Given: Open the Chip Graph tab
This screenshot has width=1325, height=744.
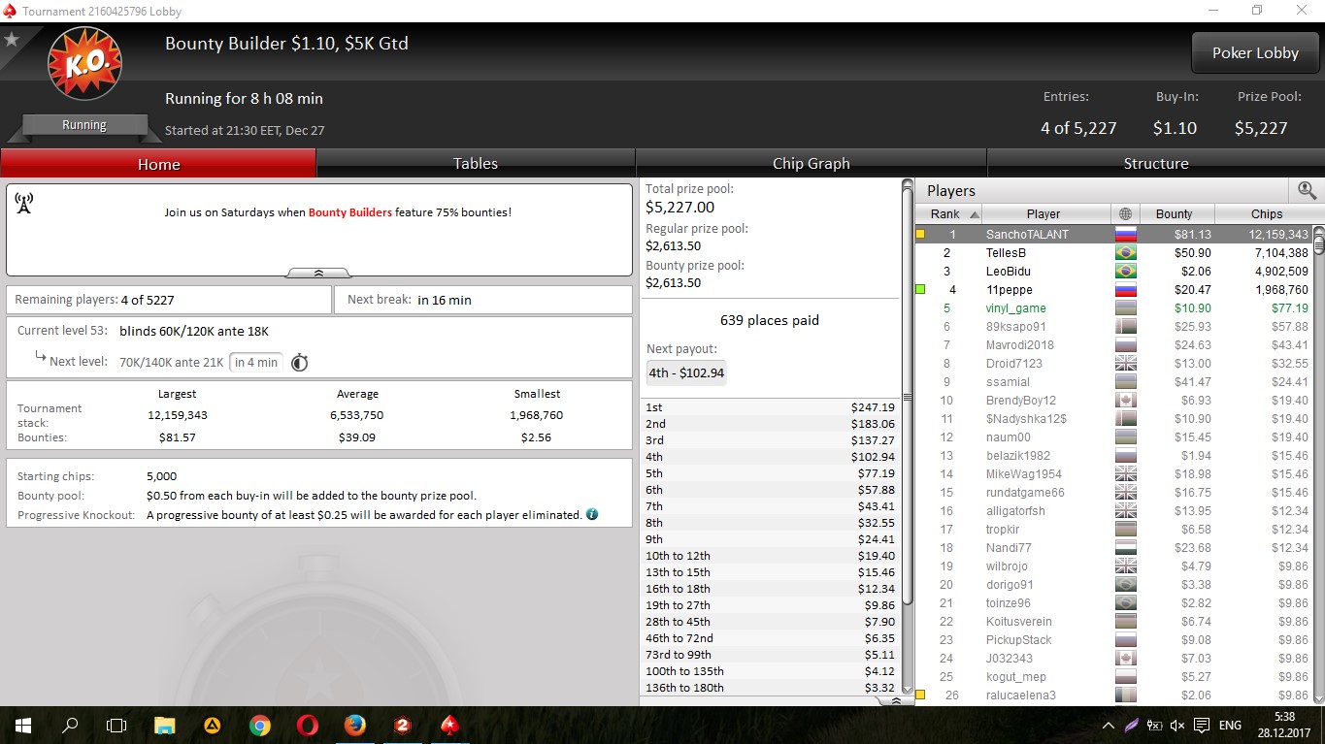Looking at the screenshot, I should [811, 164].
